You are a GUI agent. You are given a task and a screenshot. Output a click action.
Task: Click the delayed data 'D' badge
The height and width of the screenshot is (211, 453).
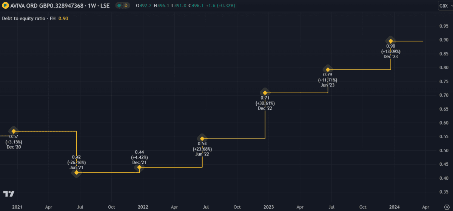click(126, 6)
